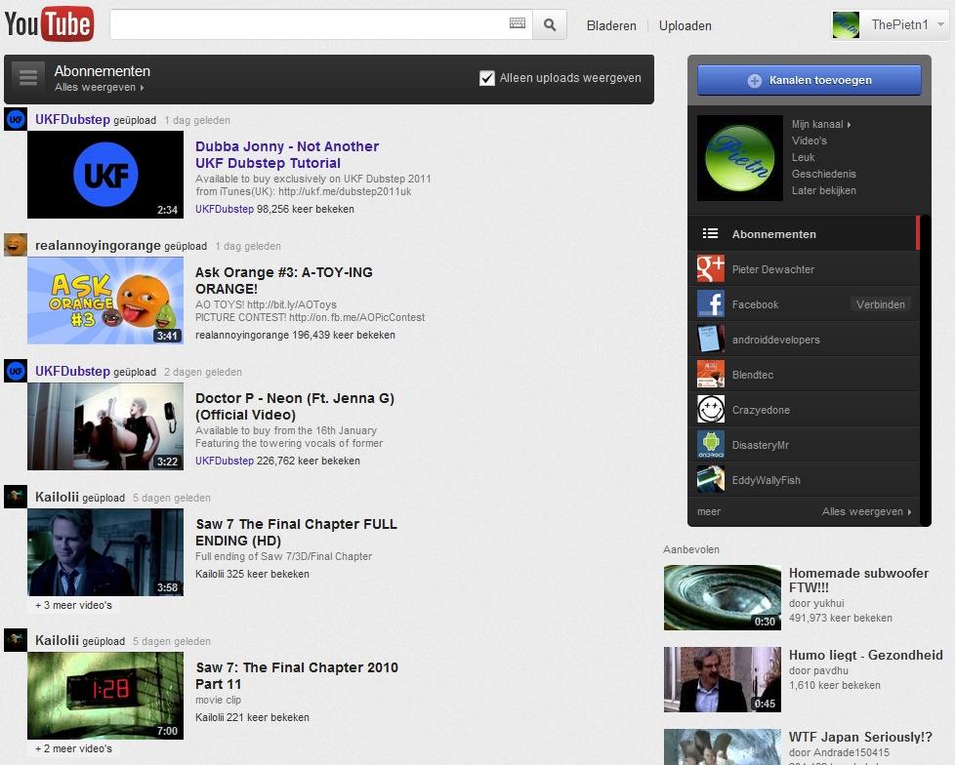Viewport: 955px width, 765px height.
Task: Click the YouTube logo
Action: pyautogui.click(x=50, y=24)
